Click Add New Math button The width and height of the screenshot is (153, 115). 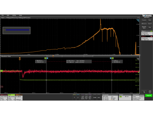(x=83, y=97)
